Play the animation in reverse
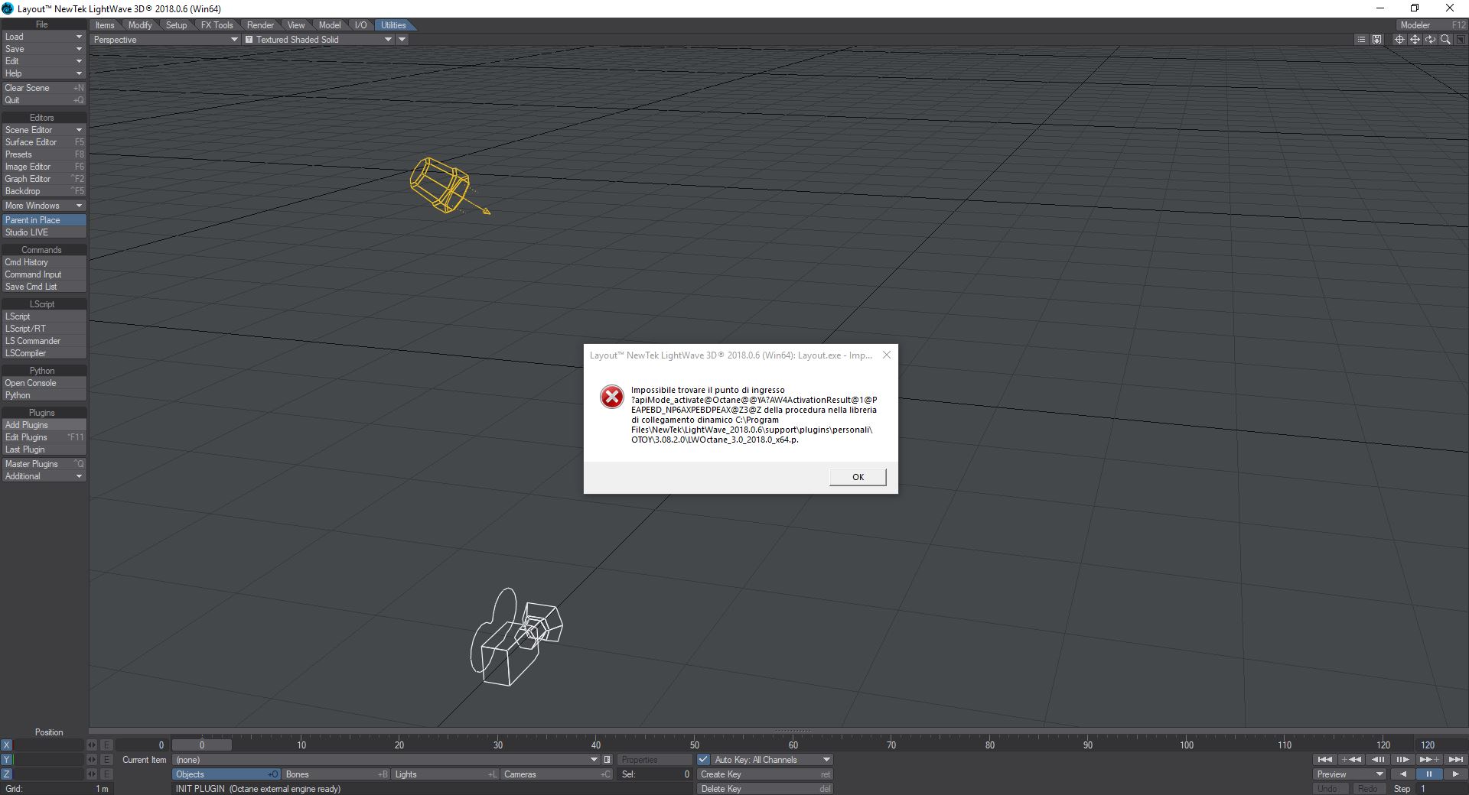Viewport: 1469px width, 795px height. click(1402, 774)
